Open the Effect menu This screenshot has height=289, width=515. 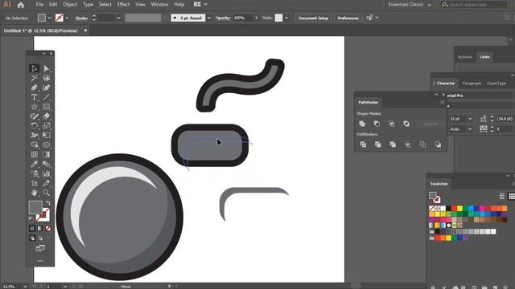pyautogui.click(x=123, y=5)
